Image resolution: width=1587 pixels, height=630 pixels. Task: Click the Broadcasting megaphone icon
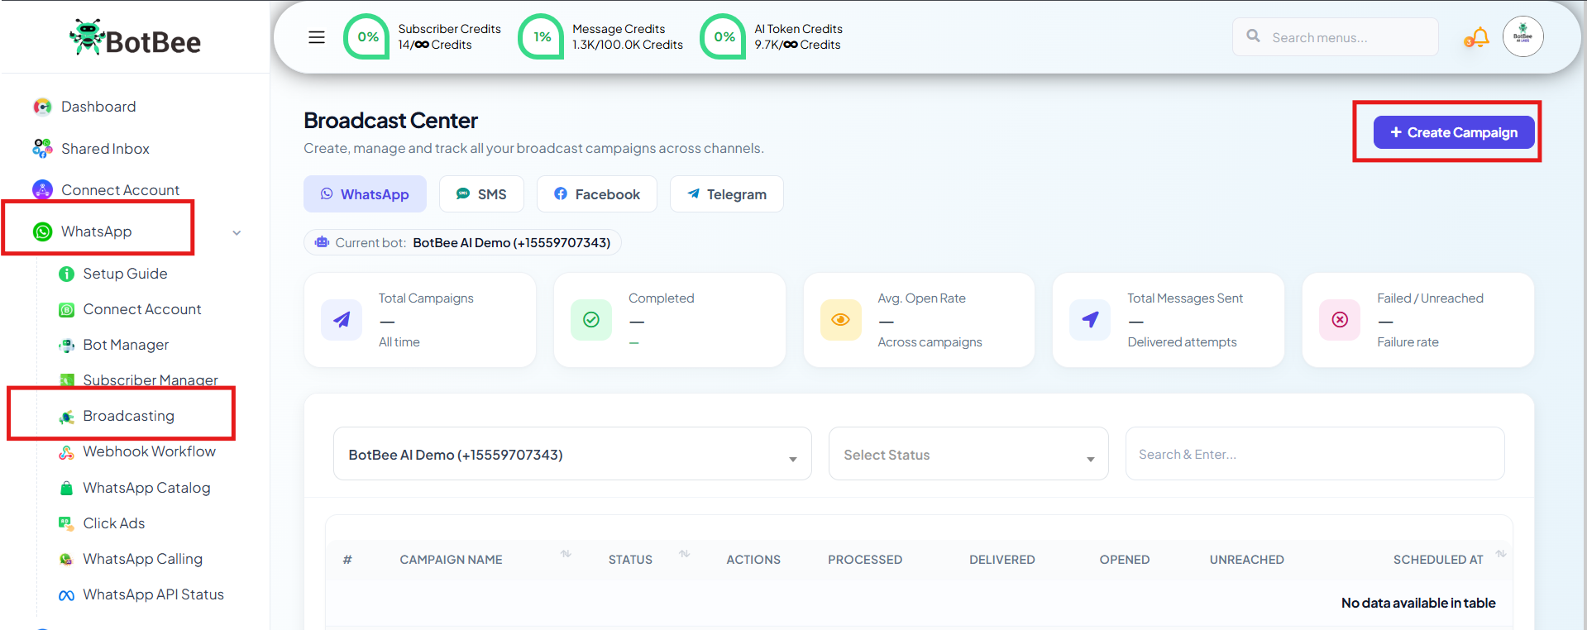[67, 417]
